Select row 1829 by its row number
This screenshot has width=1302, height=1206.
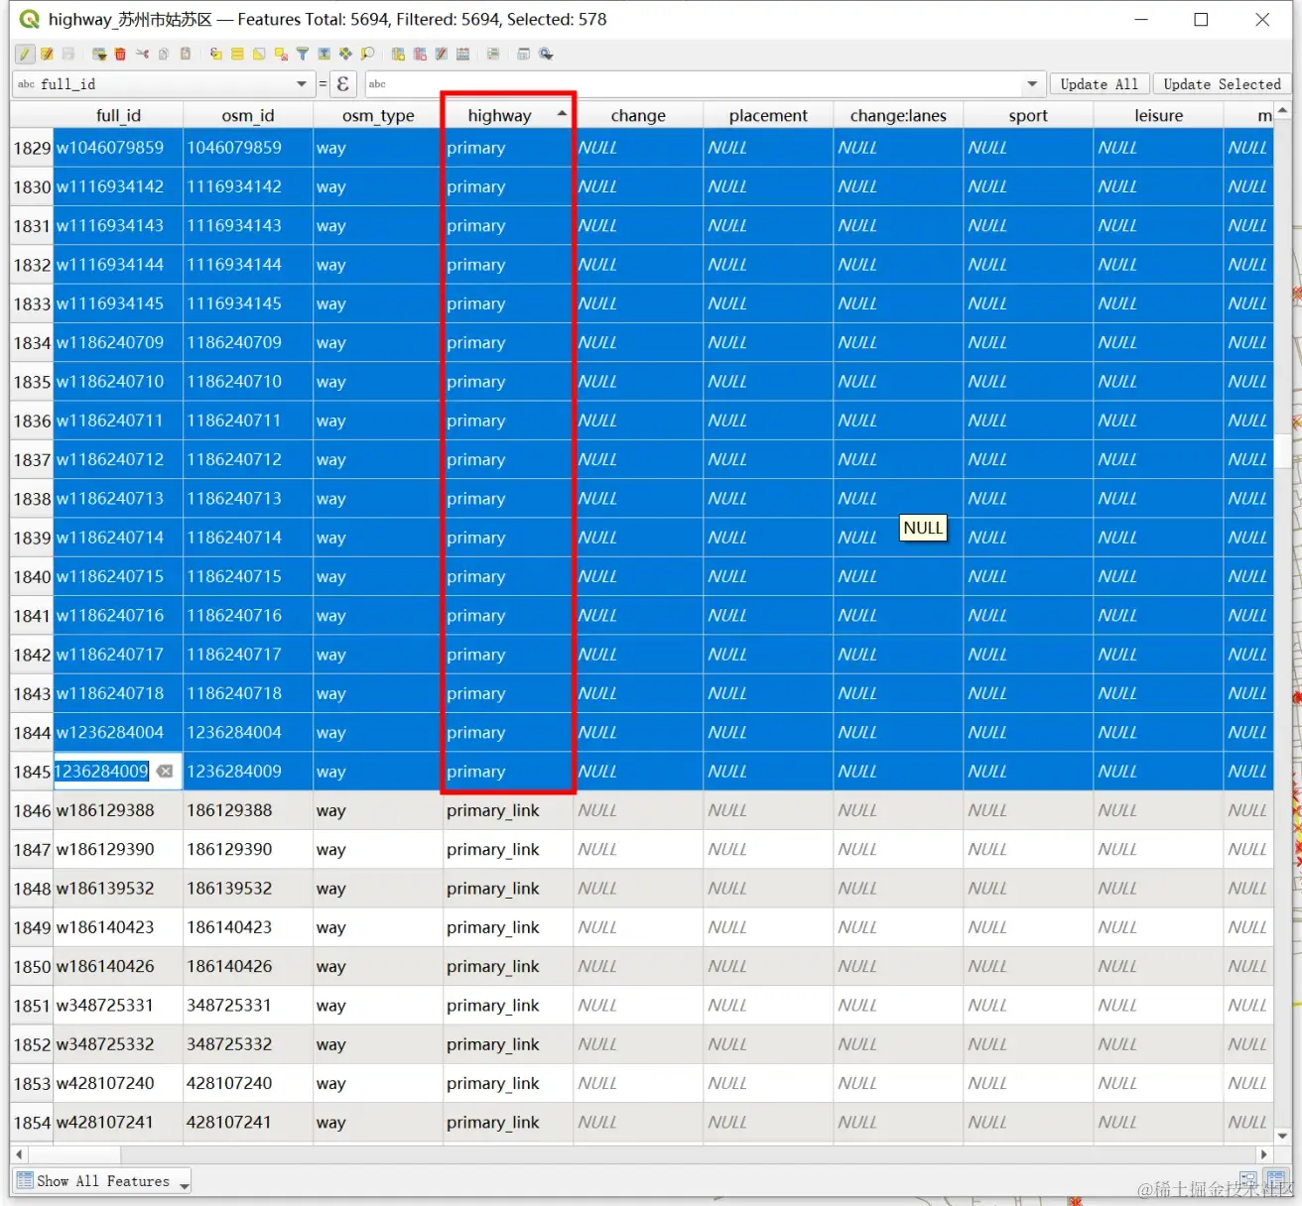pyautogui.click(x=32, y=148)
